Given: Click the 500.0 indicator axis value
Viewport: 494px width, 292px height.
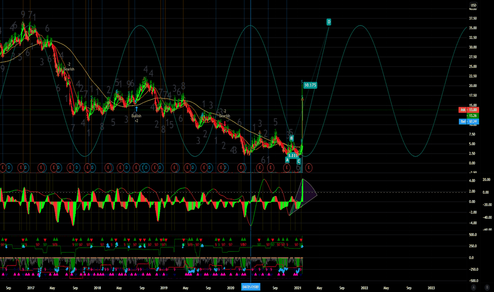Looking at the screenshot, I should click(x=473, y=235).
